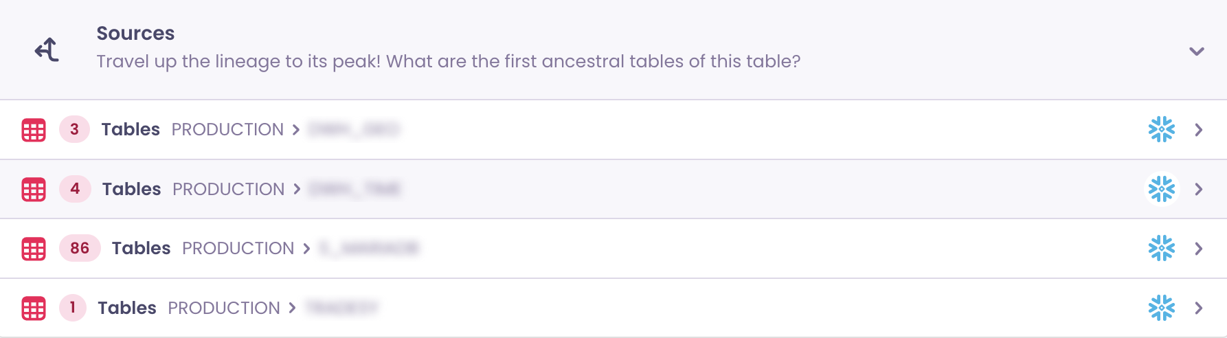Expand the 1 Tables row with the right chevron
This screenshot has width=1227, height=338.
click(x=1198, y=308)
